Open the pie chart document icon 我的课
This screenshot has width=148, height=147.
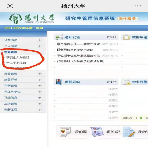[65, 132]
